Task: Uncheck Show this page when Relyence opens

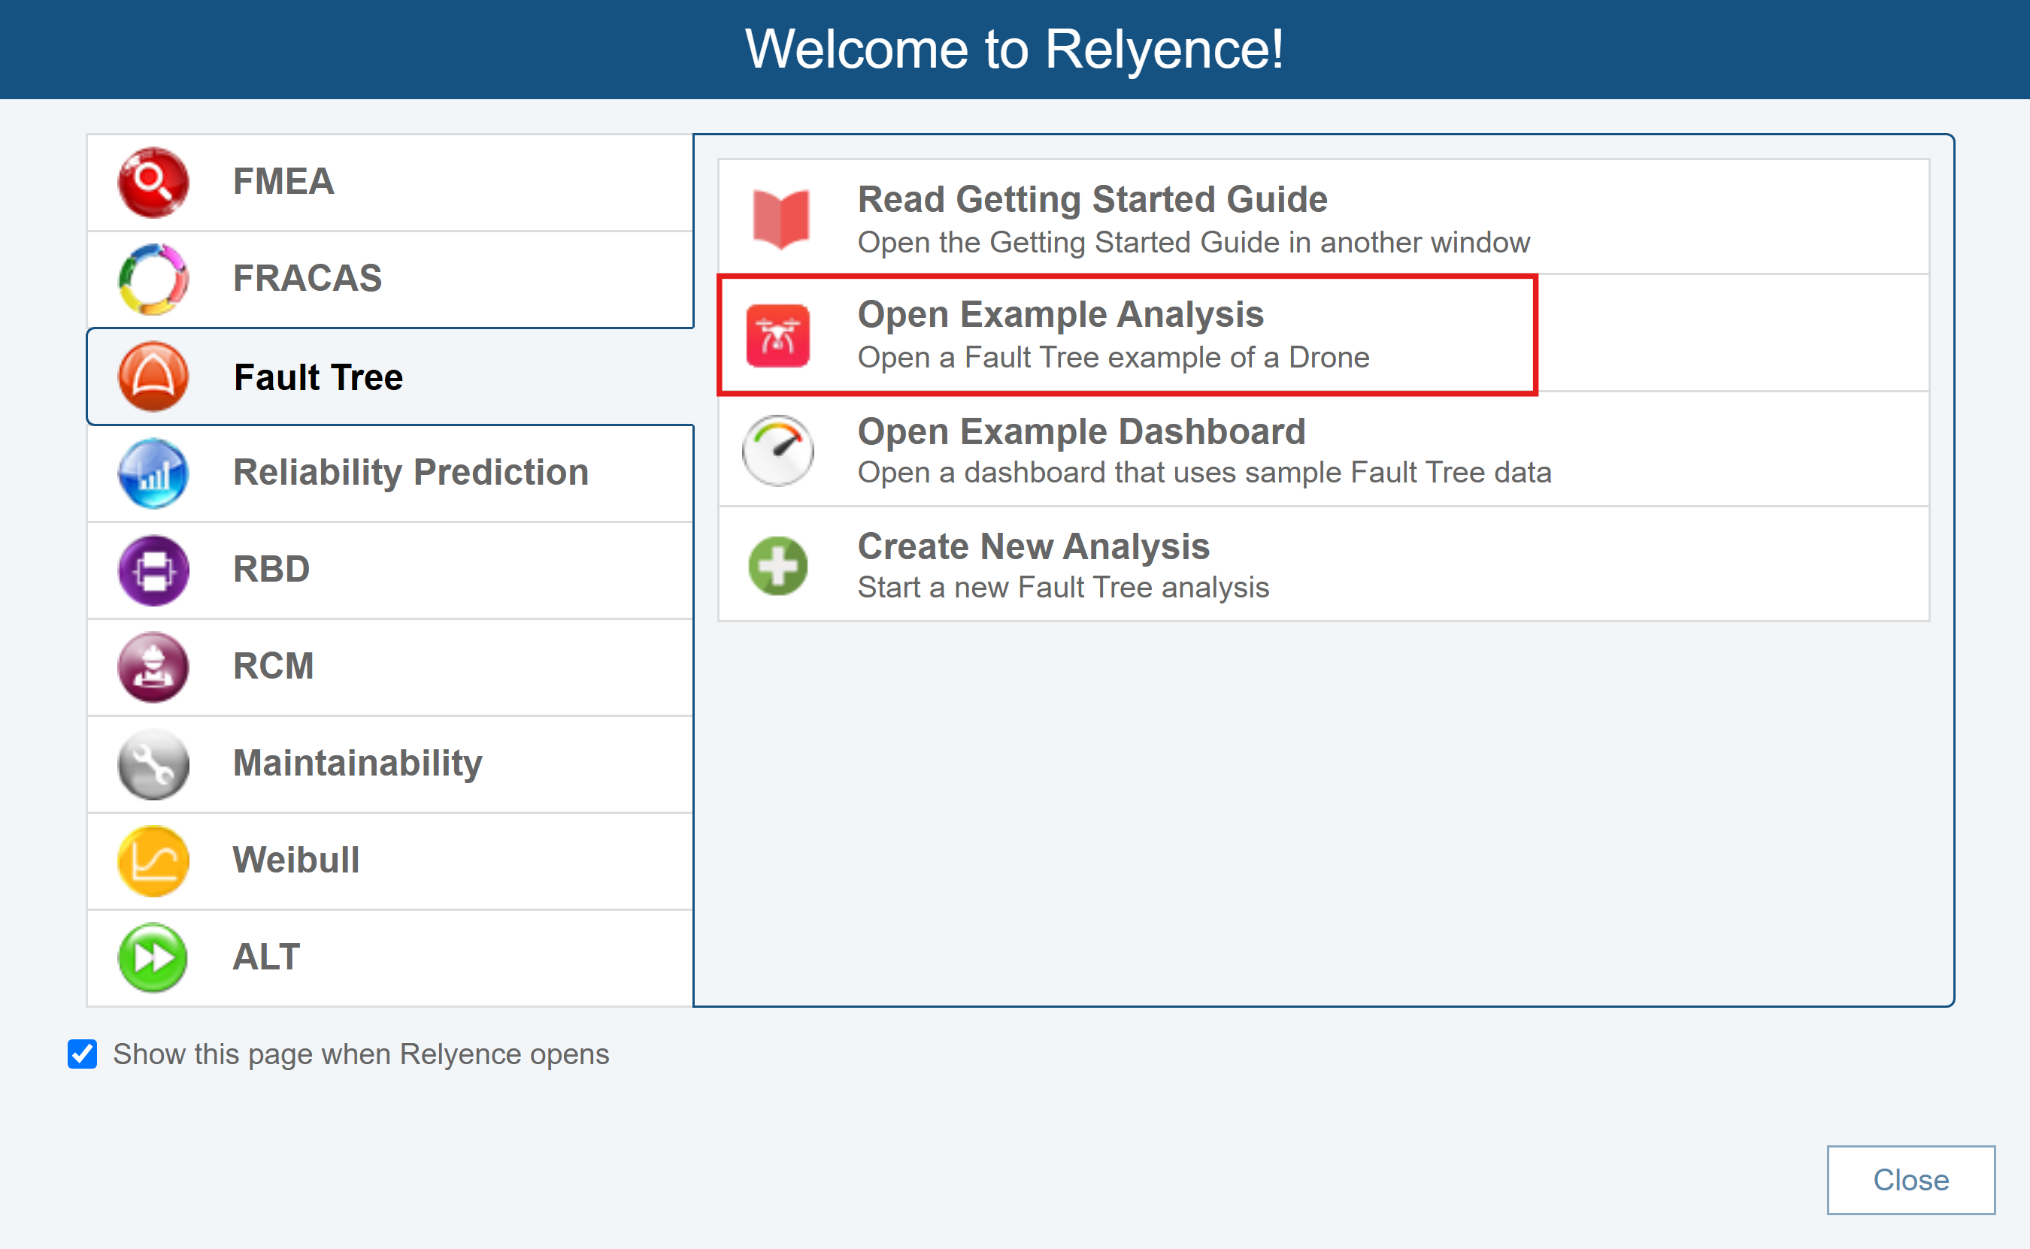Action: click(x=83, y=1054)
